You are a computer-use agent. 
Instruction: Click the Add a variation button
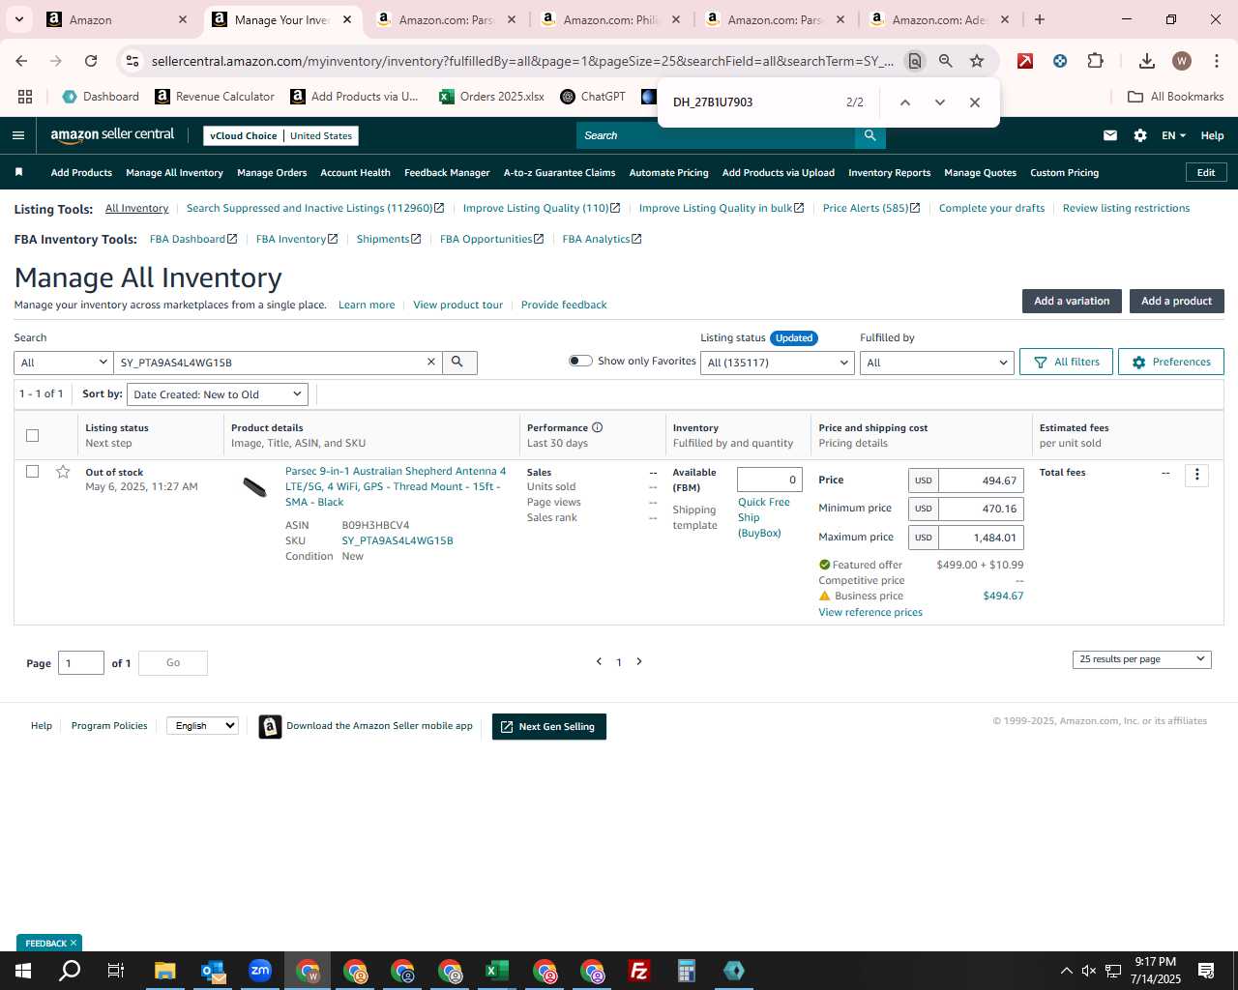(1072, 301)
